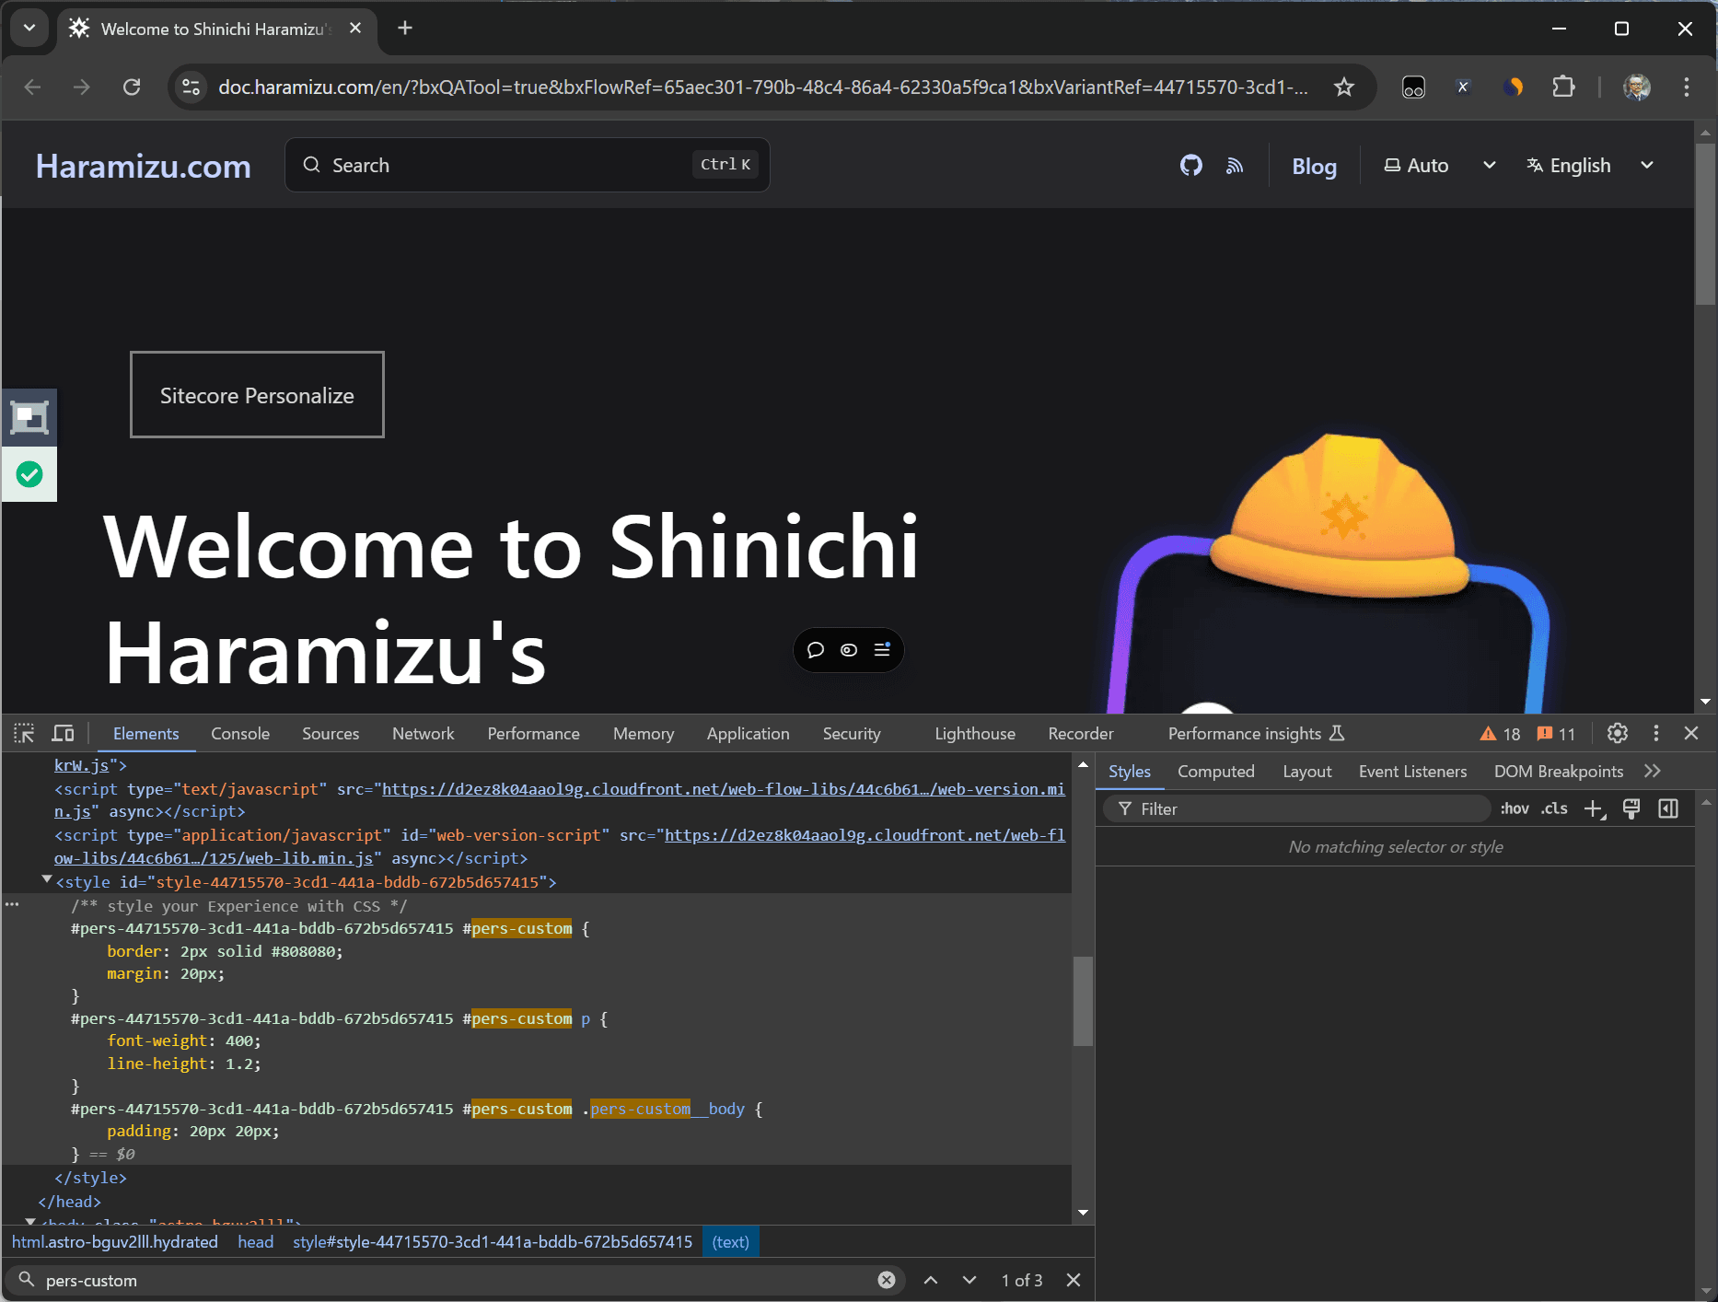
Task: Toggle element state with :hov
Action: 1515,809
